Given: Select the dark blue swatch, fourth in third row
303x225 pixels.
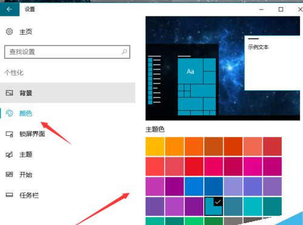Looking at the screenshot, I should click(x=213, y=186).
